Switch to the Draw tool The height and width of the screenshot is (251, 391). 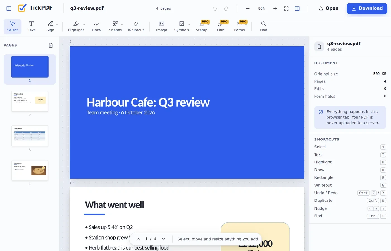pyautogui.click(x=96, y=26)
